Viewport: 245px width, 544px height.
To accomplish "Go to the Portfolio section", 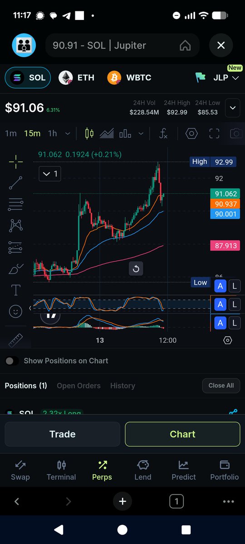I will [x=224, y=470].
